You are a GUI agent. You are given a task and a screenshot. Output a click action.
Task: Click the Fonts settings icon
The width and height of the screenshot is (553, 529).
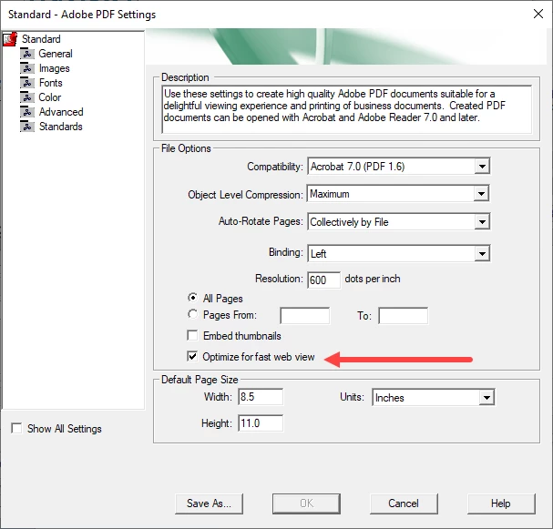tap(27, 83)
